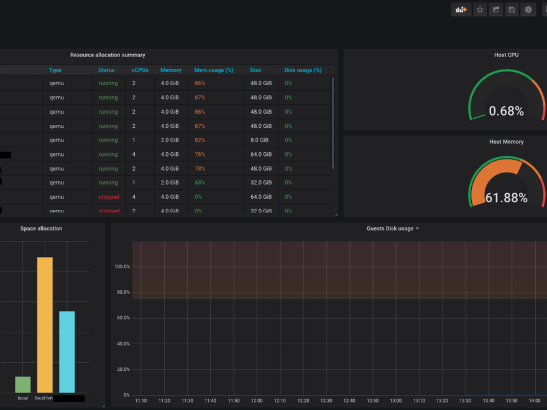The width and height of the screenshot is (547, 410).
Task: Click the 78% memory usage cell
Action: click(x=200, y=169)
